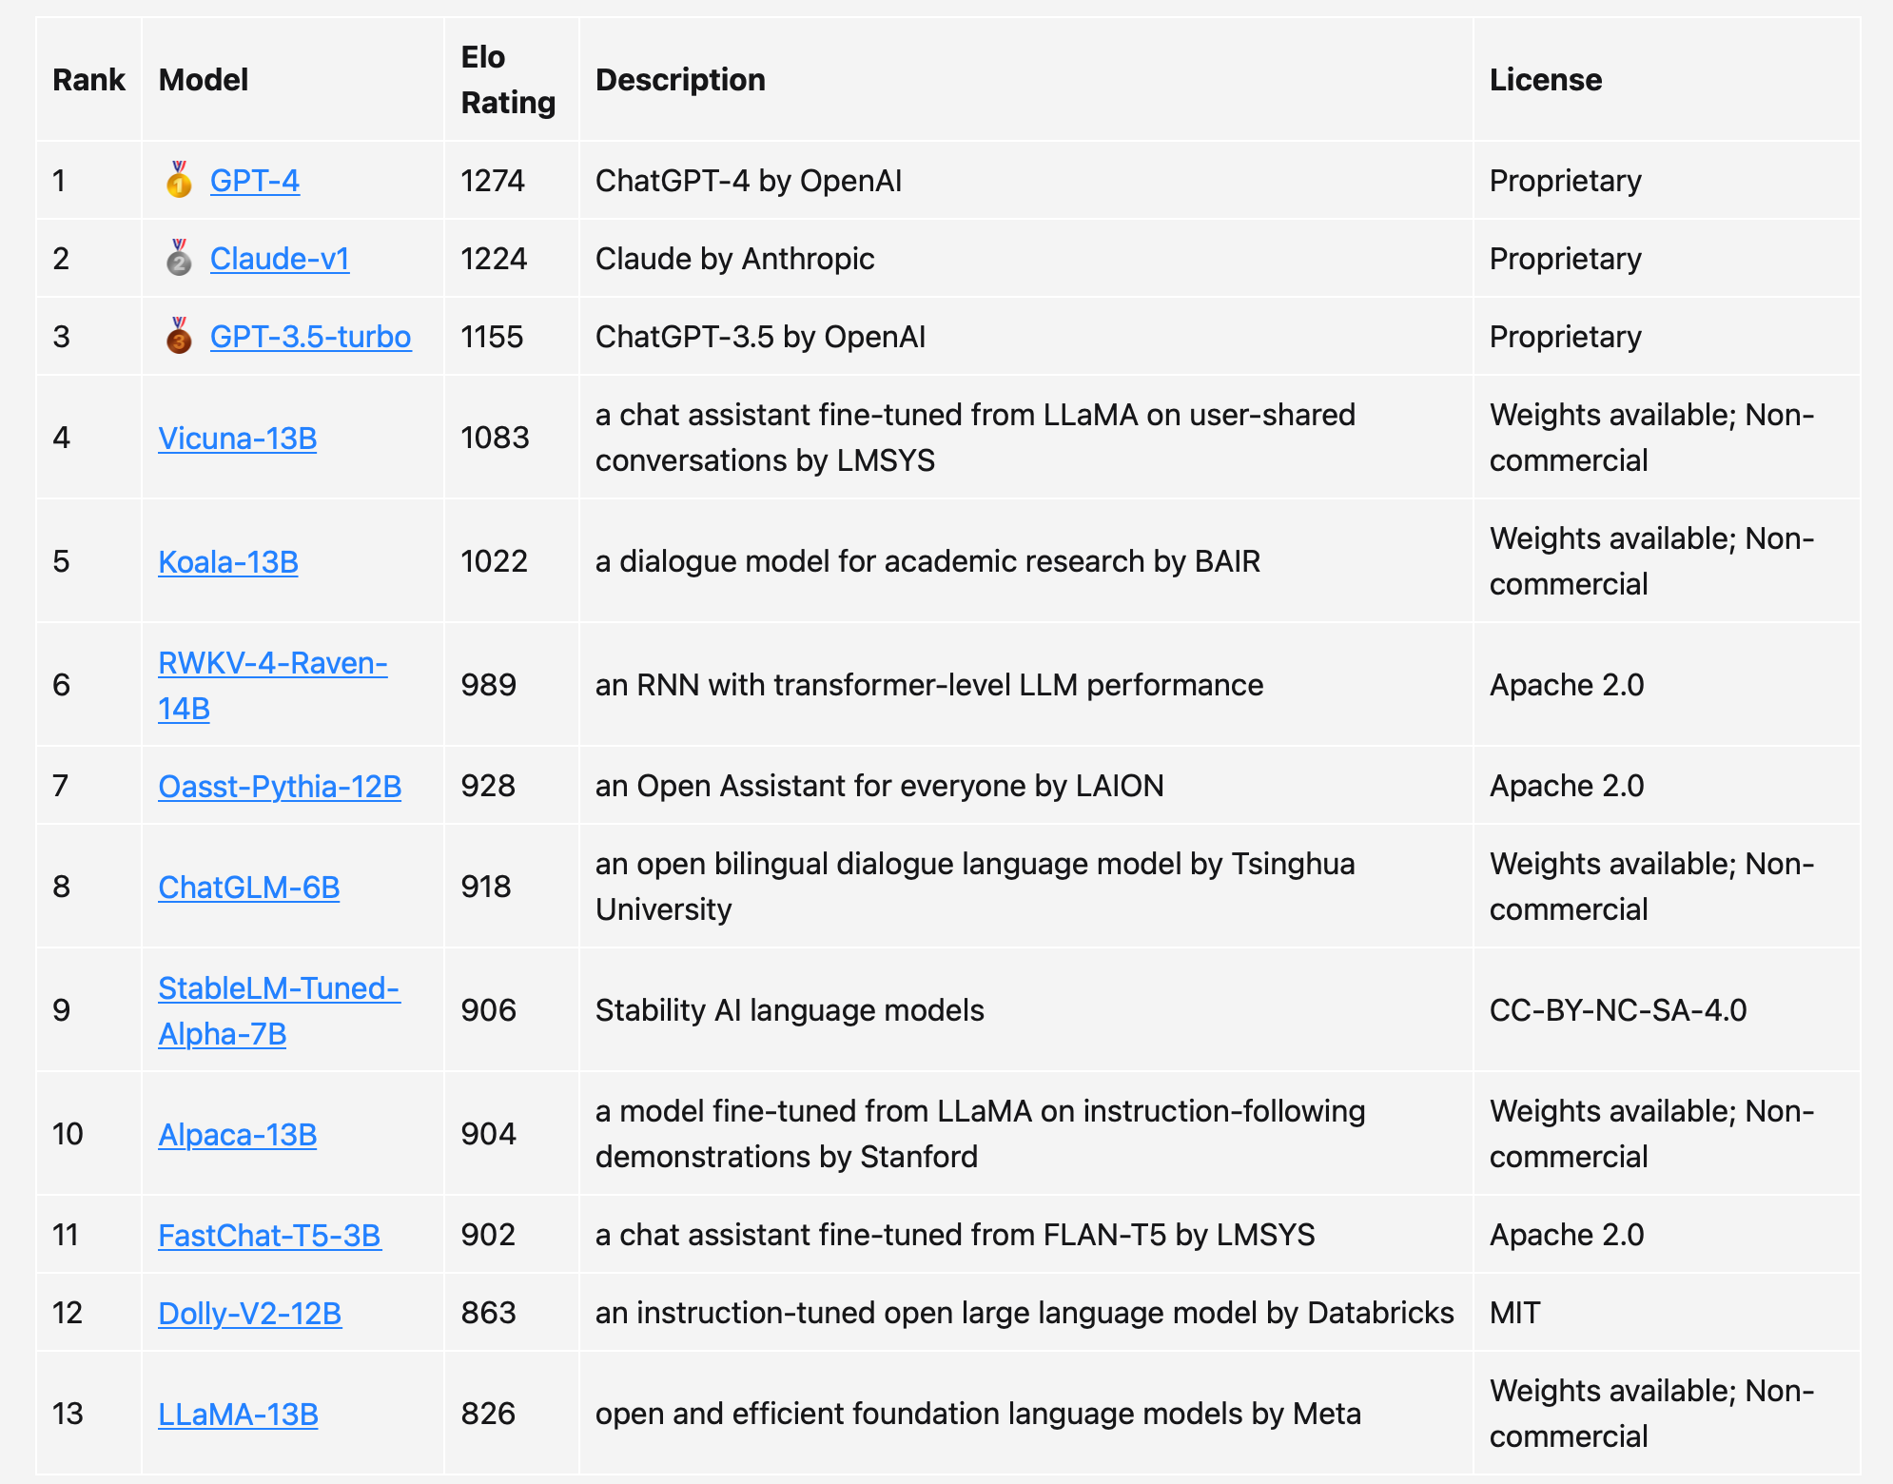Open the Vicuna-13B model page
The image size is (1893, 1484).
(237, 438)
